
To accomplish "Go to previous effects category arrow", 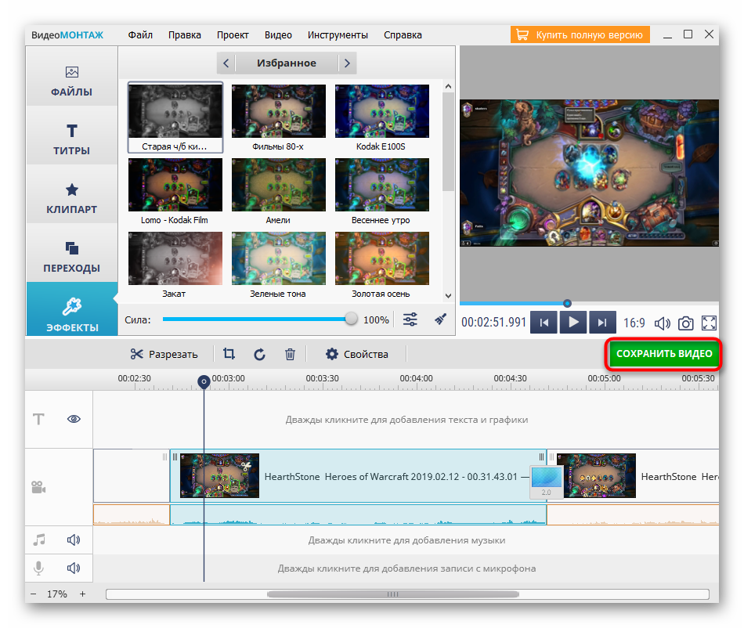I will click(226, 63).
